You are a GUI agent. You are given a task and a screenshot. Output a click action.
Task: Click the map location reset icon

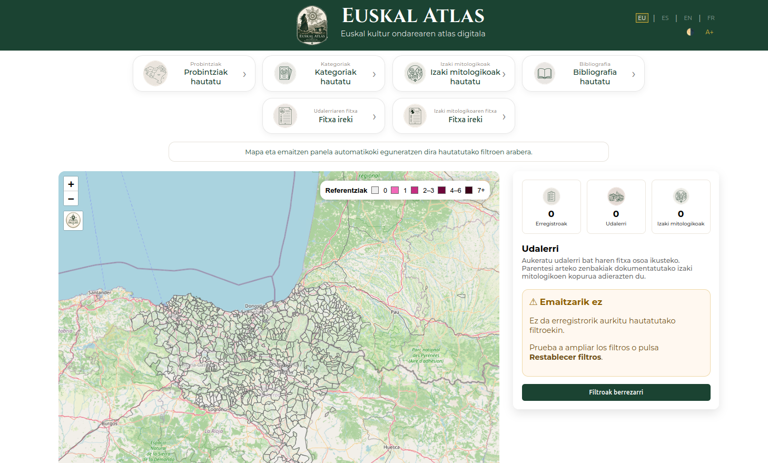[73, 221]
